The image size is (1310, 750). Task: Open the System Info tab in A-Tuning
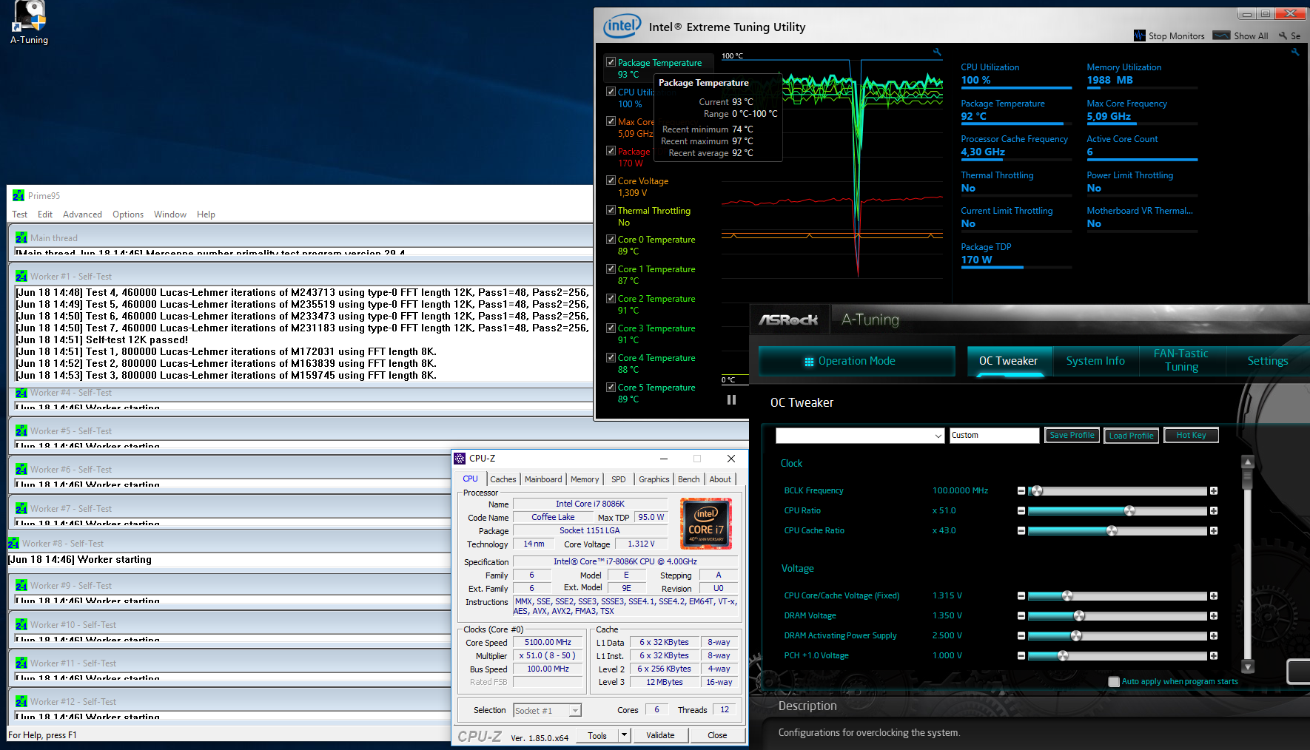[x=1095, y=361]
